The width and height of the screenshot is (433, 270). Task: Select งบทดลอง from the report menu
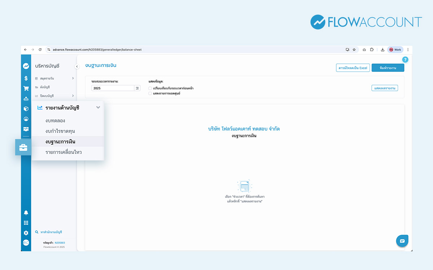tap(55, 121)
